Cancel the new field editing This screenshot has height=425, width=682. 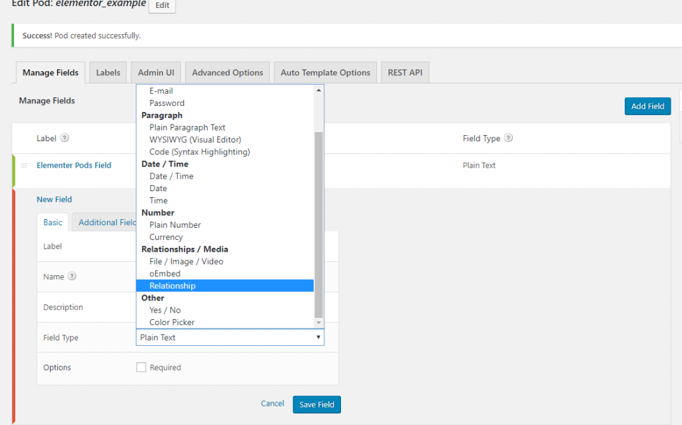tap(272, 404)
